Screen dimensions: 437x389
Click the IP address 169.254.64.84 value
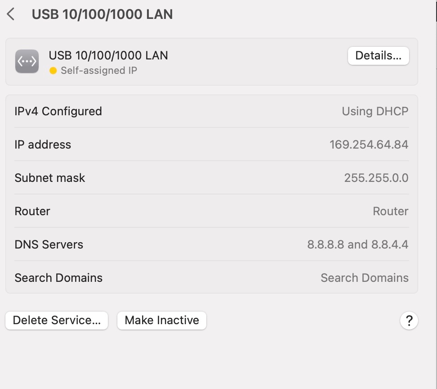point(369,145)
